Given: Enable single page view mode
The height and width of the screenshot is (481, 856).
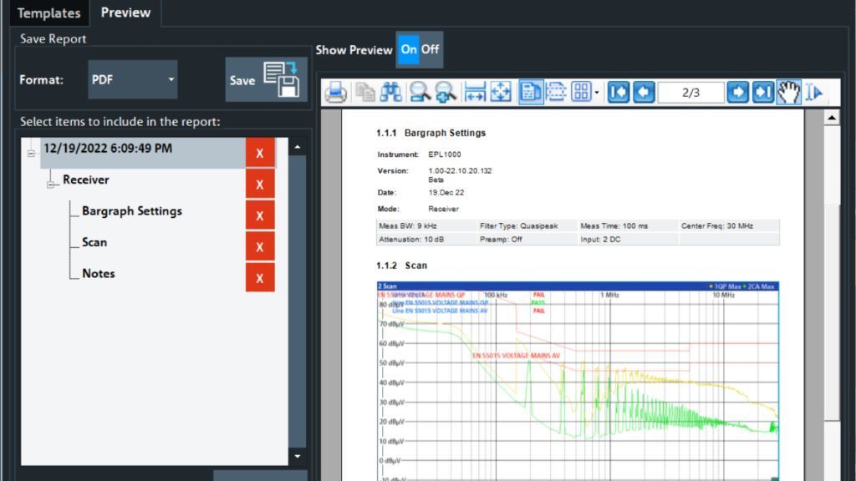Looking at the screenshot, I should pyautogui.click(x=531, y=93).
